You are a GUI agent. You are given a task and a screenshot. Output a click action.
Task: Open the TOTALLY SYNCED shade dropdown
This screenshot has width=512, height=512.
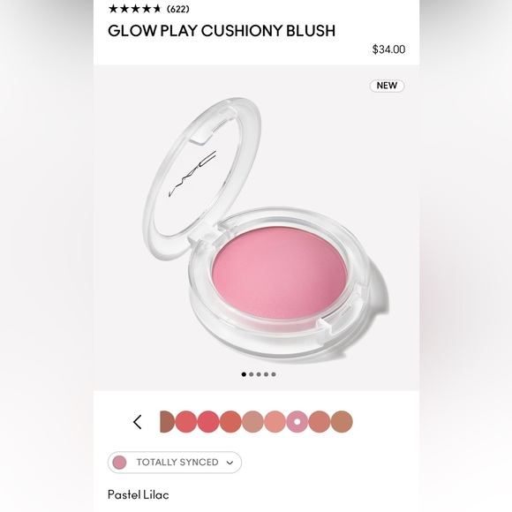click(175, 462)
